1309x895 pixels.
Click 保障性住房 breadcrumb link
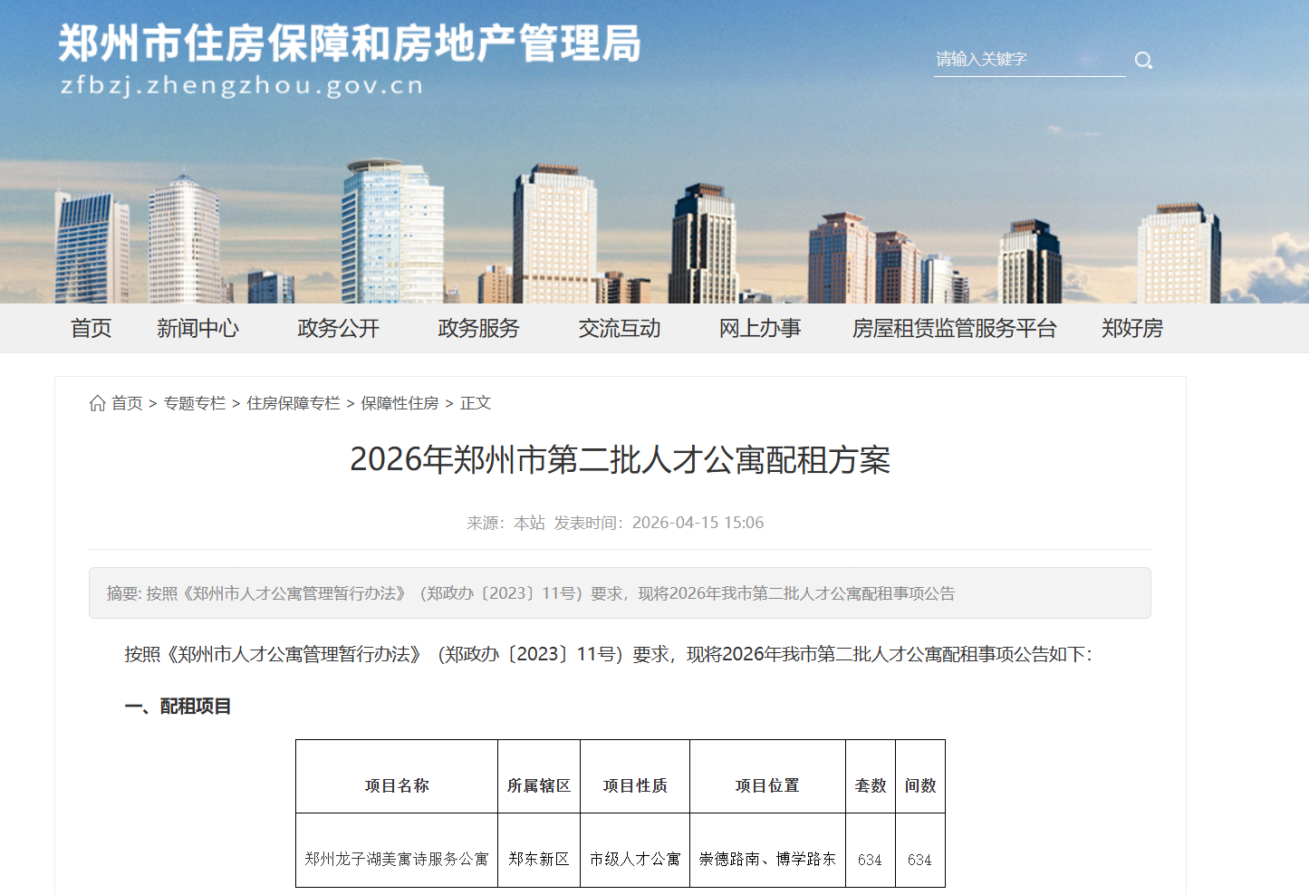click(x=399, y=403)
